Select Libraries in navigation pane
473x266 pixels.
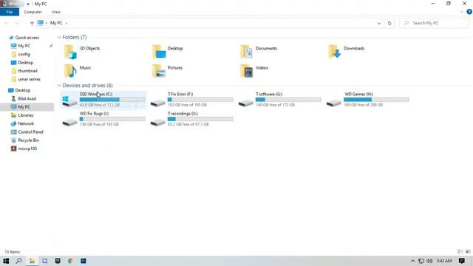tap(26, 115)
